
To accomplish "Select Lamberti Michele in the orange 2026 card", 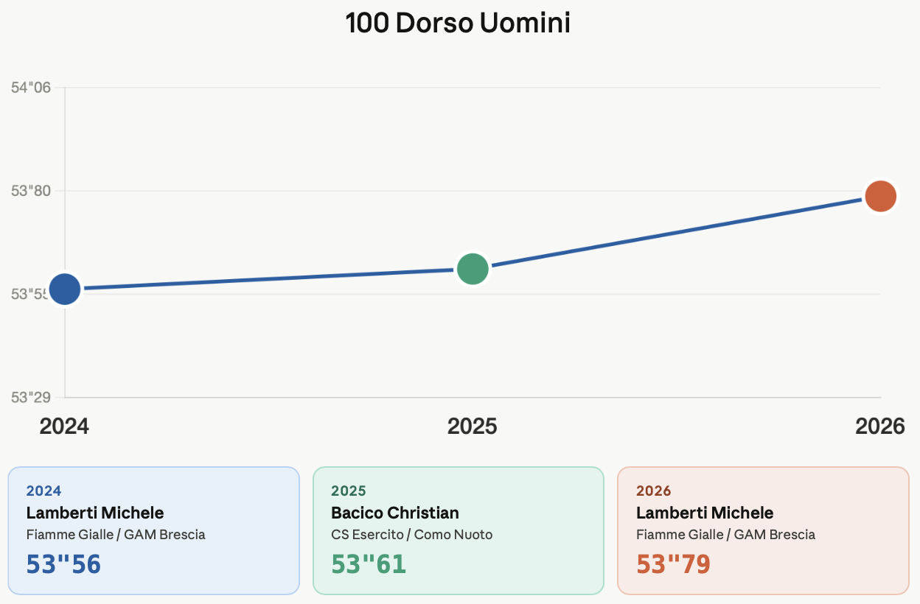I will (x=705, y=513).
